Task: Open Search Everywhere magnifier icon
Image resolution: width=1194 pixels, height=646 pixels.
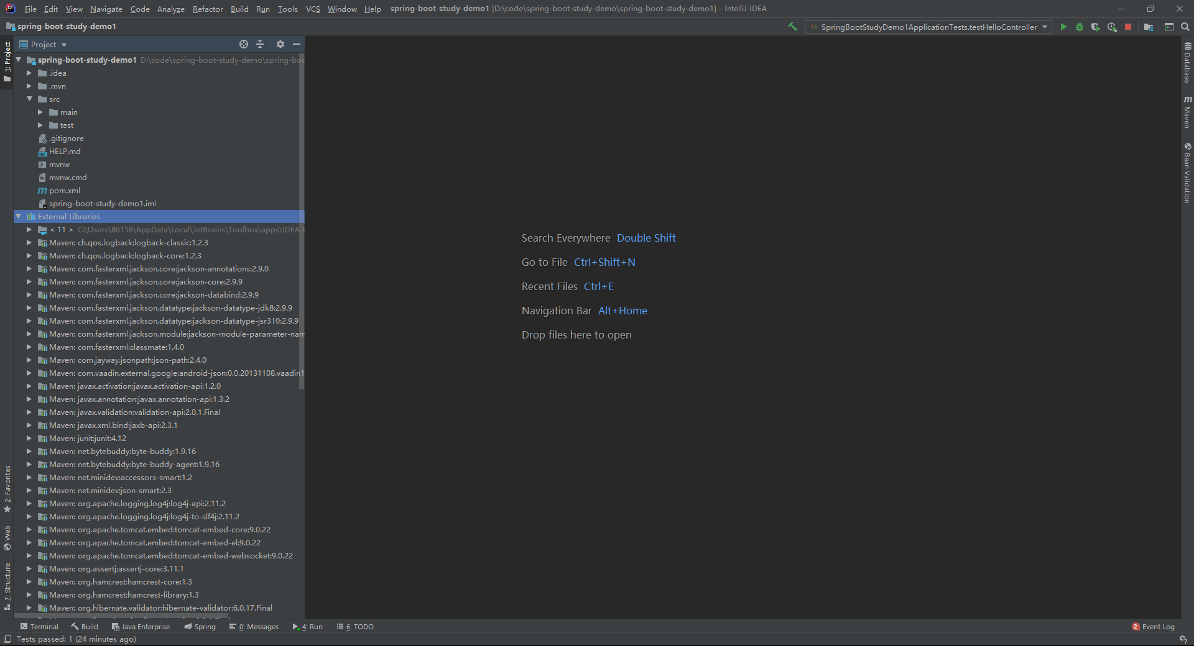Action: [x=1185, y=27]
